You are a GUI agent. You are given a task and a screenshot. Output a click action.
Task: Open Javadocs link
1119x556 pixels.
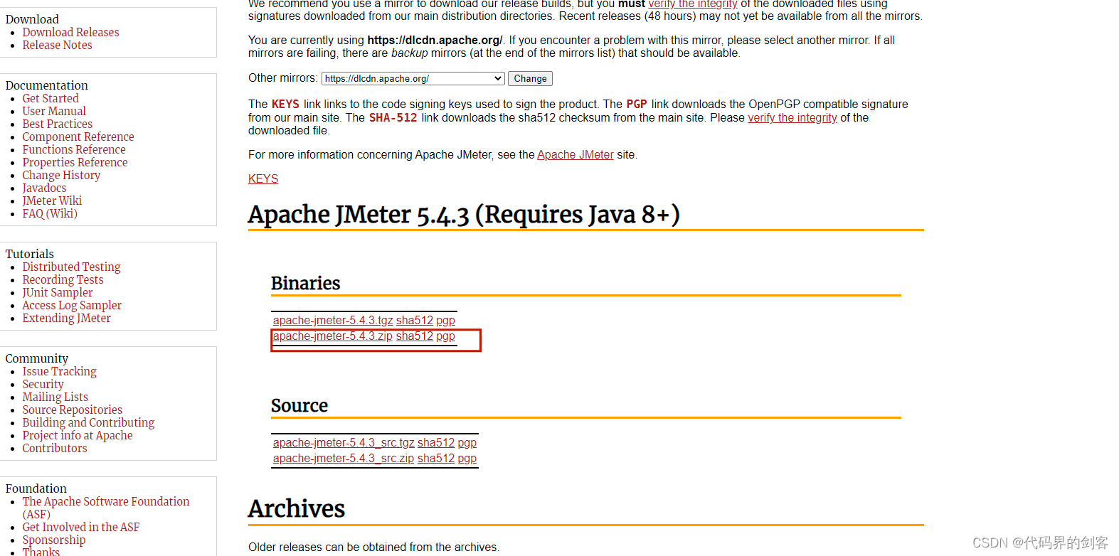(44, 188)
